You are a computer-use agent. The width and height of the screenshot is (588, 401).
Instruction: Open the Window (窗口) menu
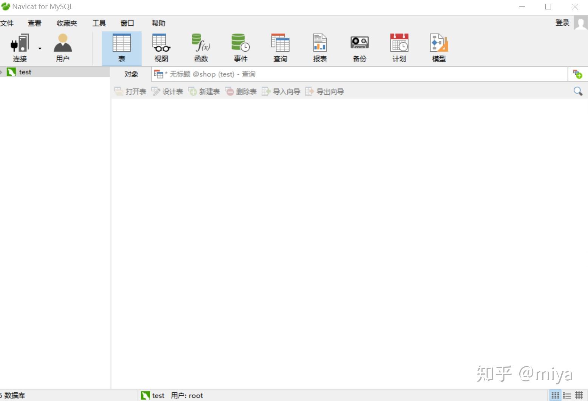pyautogui.click(x=127, y=23)
